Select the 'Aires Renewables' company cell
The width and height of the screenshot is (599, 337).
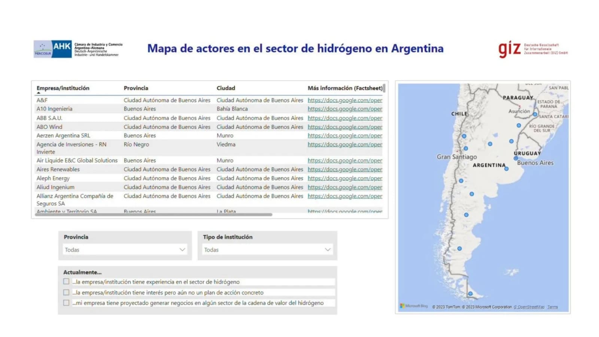pos(58,169)
